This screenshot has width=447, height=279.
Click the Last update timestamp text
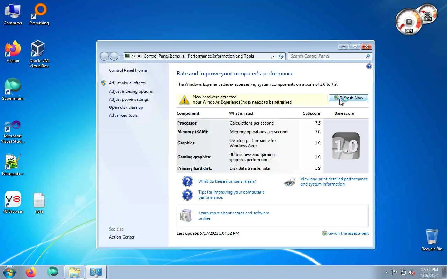[208, 233]
